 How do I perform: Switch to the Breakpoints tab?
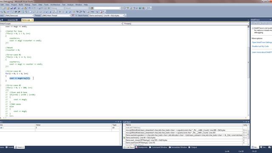tap(142, 147)
